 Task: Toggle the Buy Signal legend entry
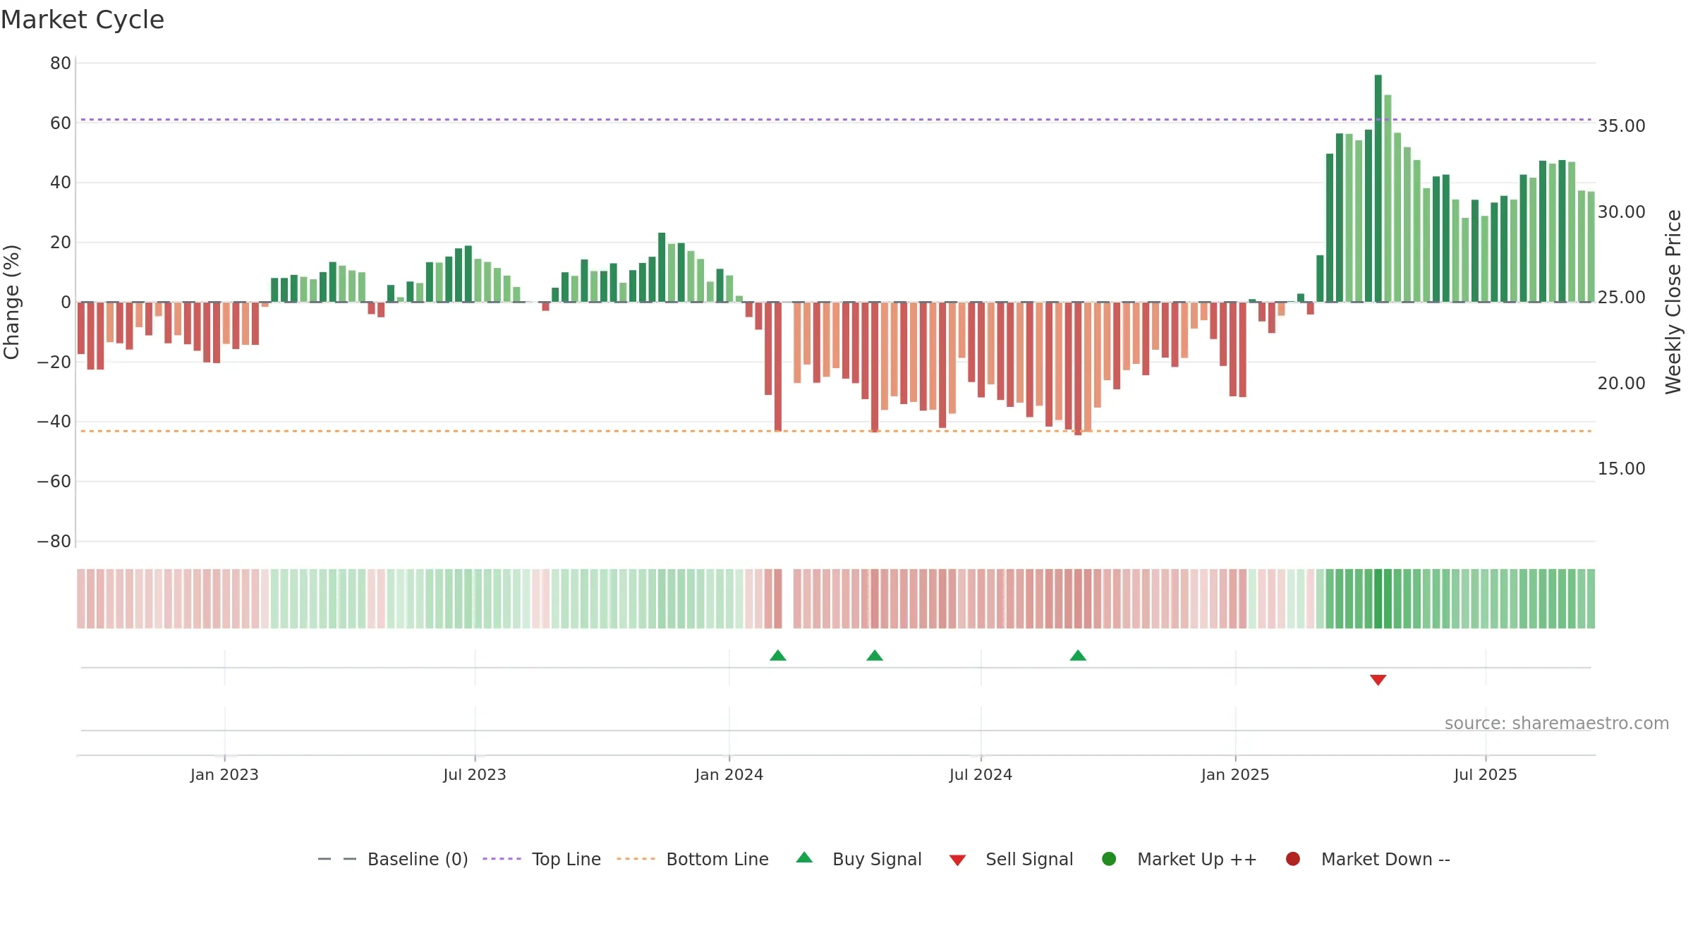pyautogui.click(x=858, y=859)
